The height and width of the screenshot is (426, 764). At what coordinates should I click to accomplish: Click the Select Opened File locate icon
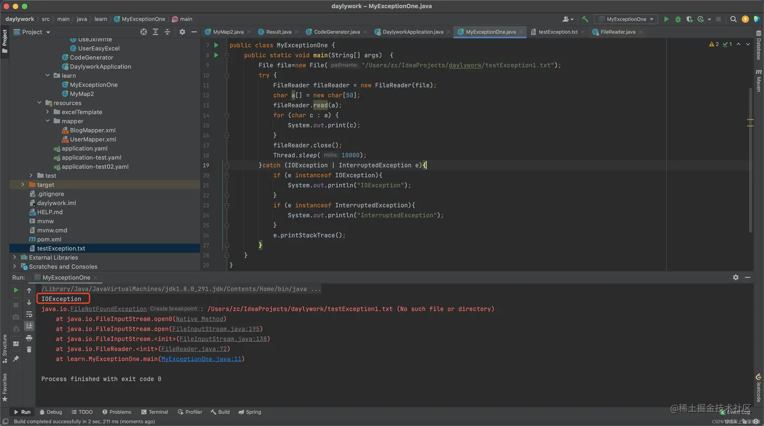[x=144, y=32]
